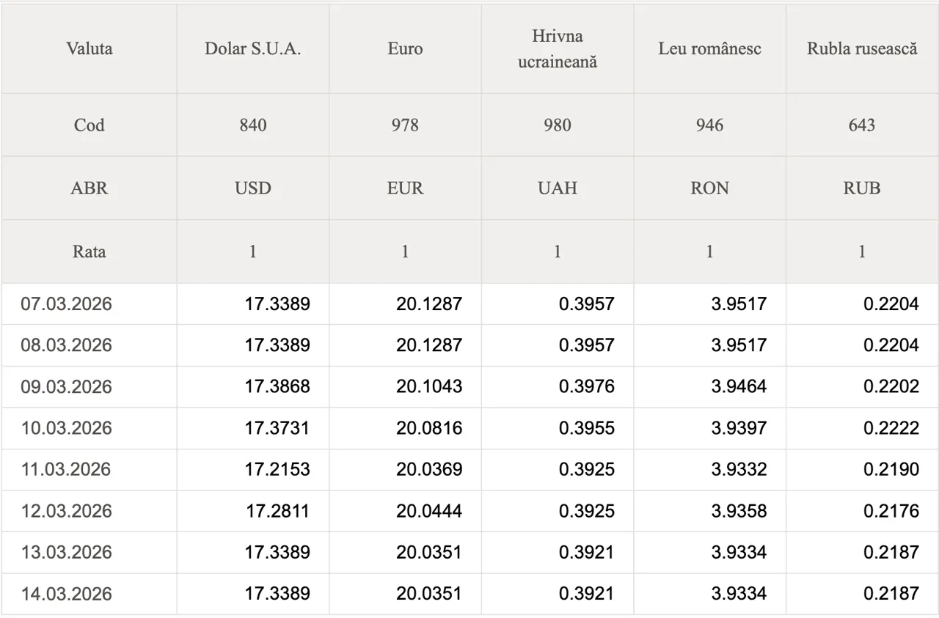Select the 07.03.2026 date row label
Screen dimensions: 939x618
point(67,304)
